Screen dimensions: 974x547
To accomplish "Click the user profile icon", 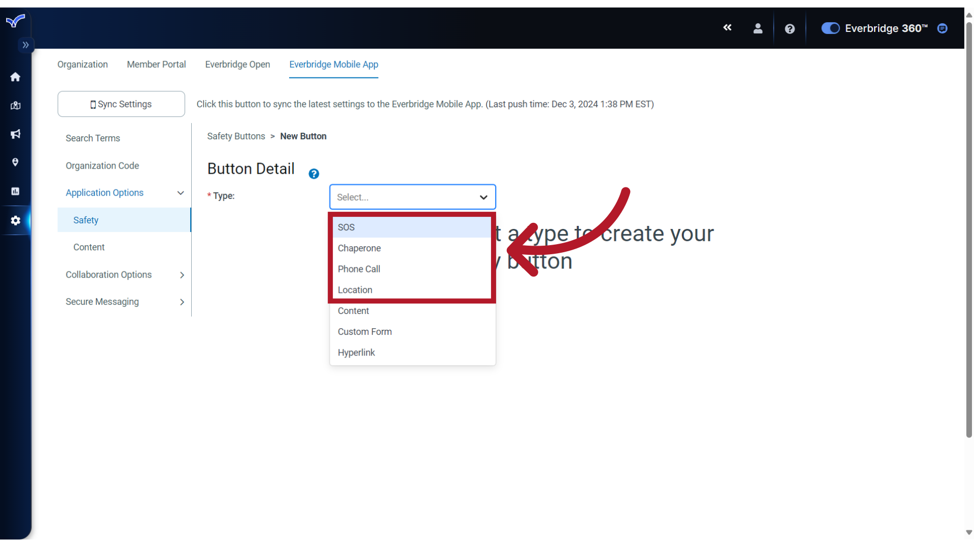I will pyautogui.click(x=758, y=28).
